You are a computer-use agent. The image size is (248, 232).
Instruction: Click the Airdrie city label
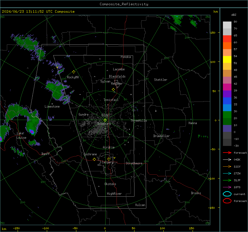[x=109, y=147]
